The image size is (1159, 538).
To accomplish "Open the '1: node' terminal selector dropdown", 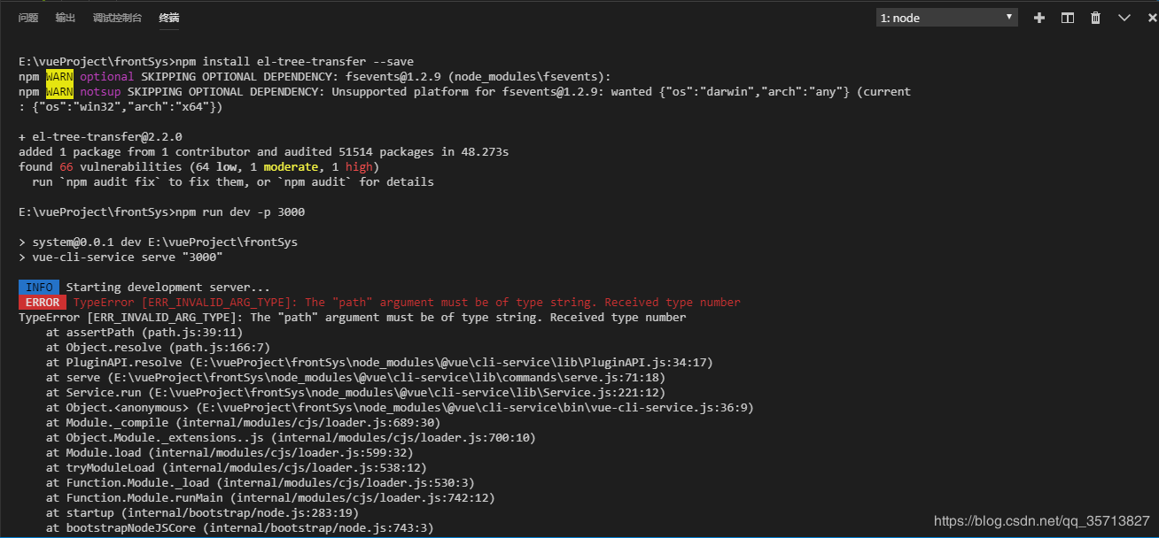I will point(946,18).
